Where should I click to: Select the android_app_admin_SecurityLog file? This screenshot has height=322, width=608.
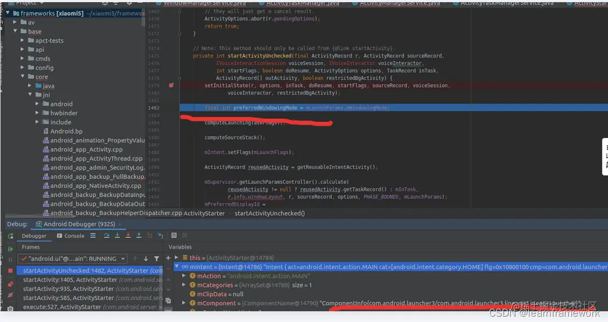click(94, 167)
